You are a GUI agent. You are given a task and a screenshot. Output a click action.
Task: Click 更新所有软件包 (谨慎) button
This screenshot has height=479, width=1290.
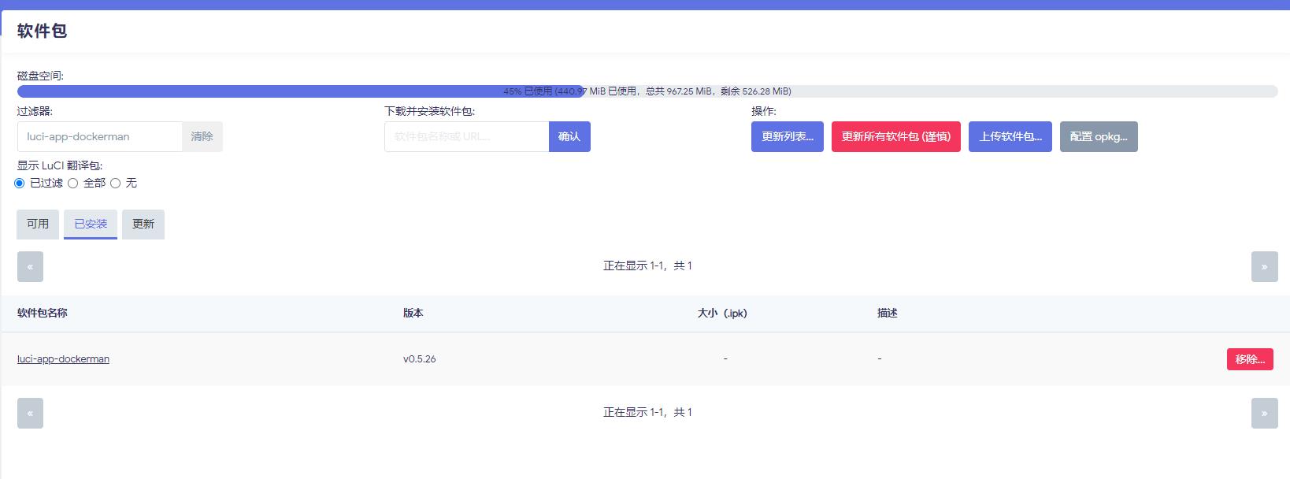[896, 136]
